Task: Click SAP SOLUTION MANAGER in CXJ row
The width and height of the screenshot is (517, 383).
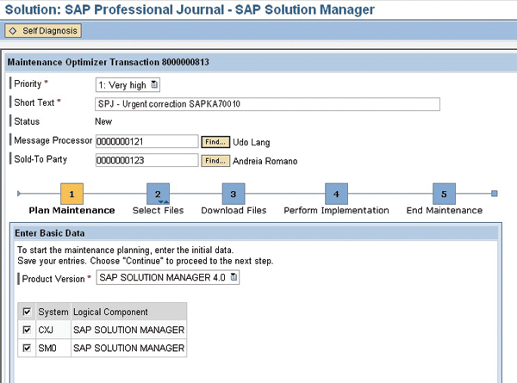Action: pos(129,330)
